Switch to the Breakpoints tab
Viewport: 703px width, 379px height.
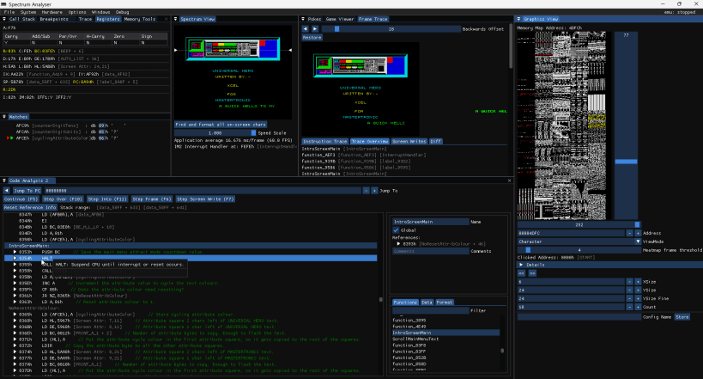(x=54, y=19)
